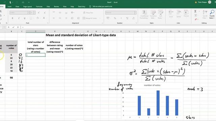The width and height of the screenshot is (216, 121).
Task: Click the Increase Decimal icon
Action: tap(127, 18)
